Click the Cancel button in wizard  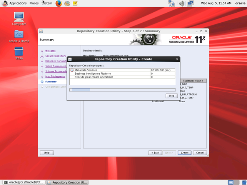pyautogui.click(x=200, y=153)
